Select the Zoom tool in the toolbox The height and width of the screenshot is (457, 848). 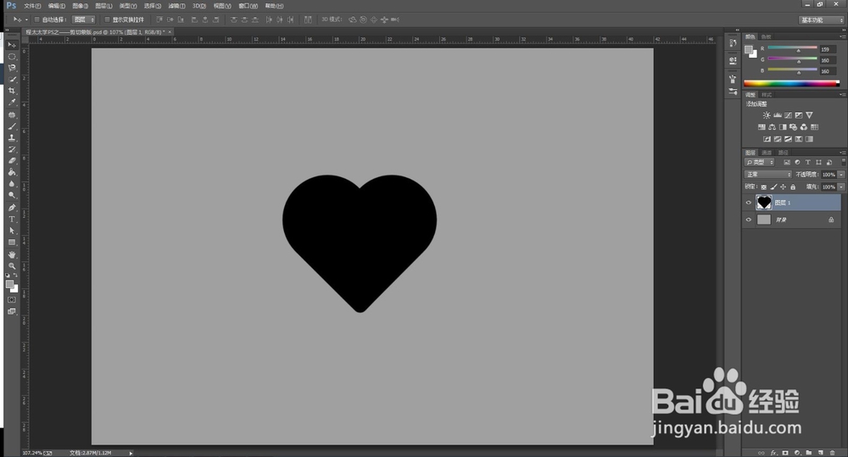pos(12,266)
